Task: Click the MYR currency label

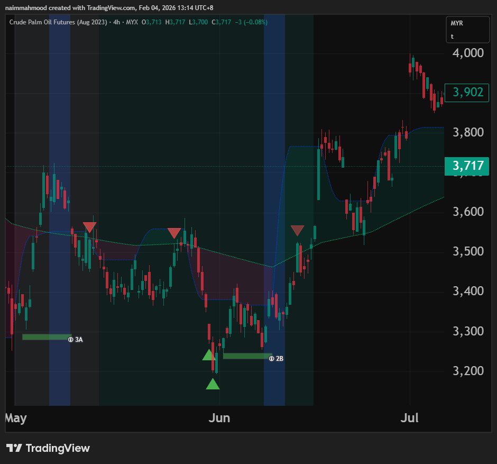Action: [457, 24]
